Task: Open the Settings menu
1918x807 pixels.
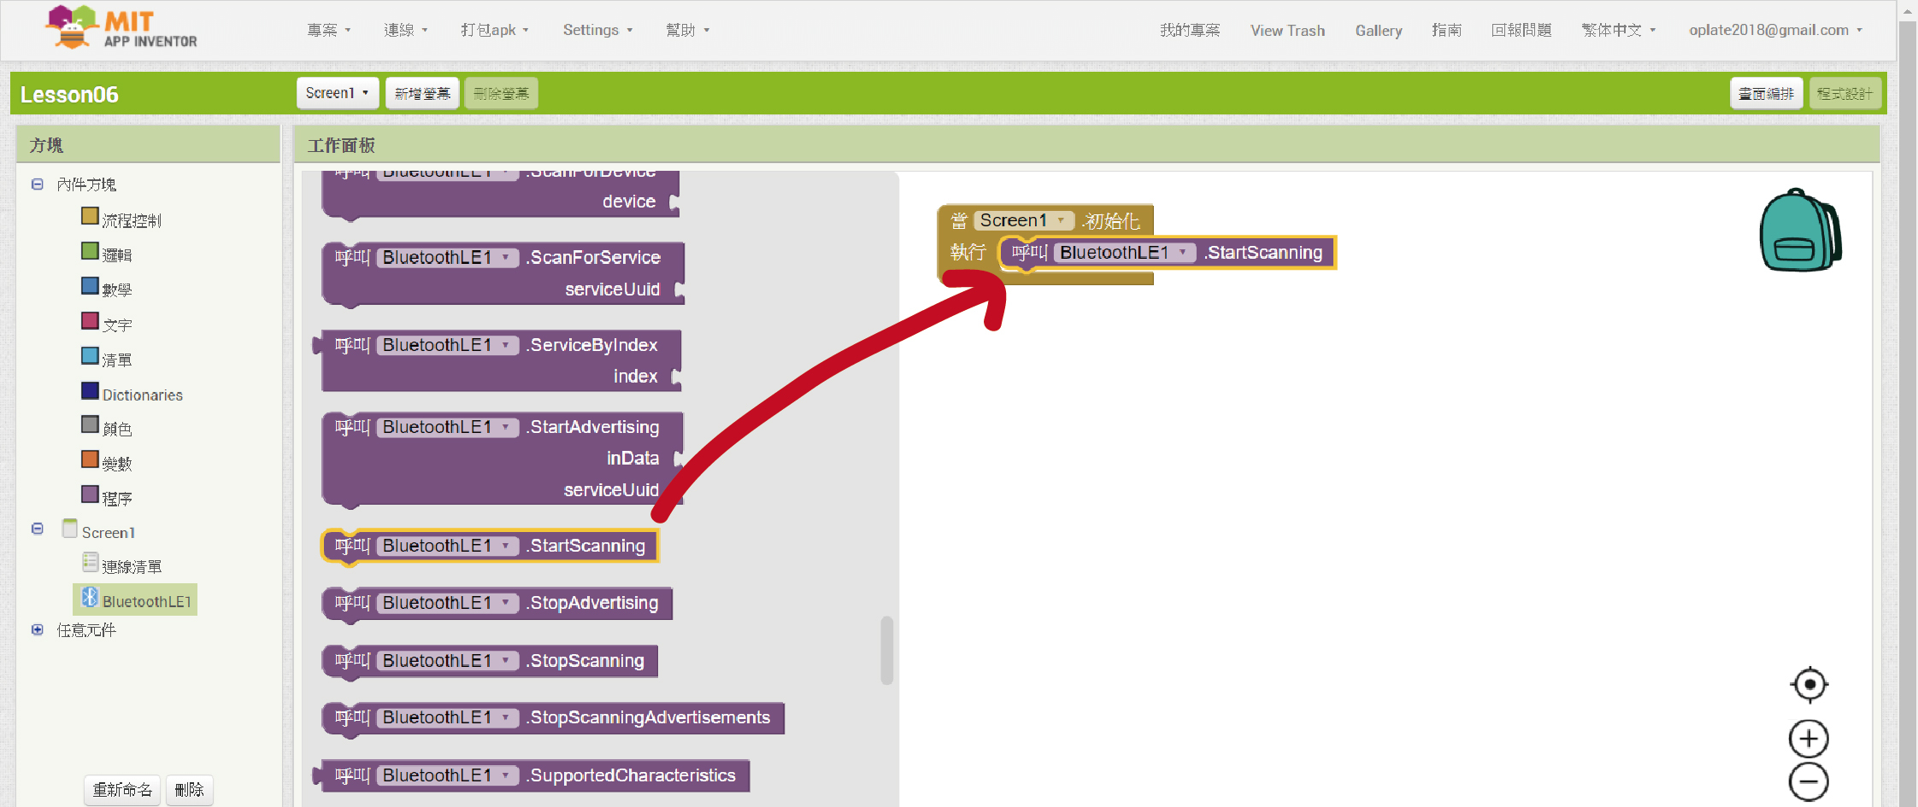Action: click(x=597, y=30)
